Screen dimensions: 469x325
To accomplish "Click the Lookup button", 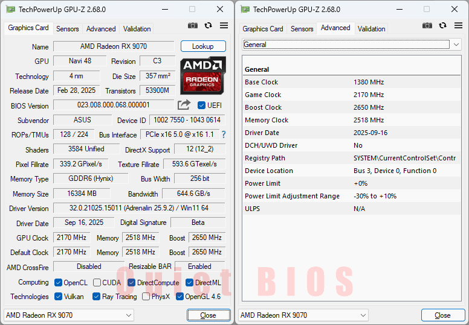I will pyautogui.click(x=203, y=46).
